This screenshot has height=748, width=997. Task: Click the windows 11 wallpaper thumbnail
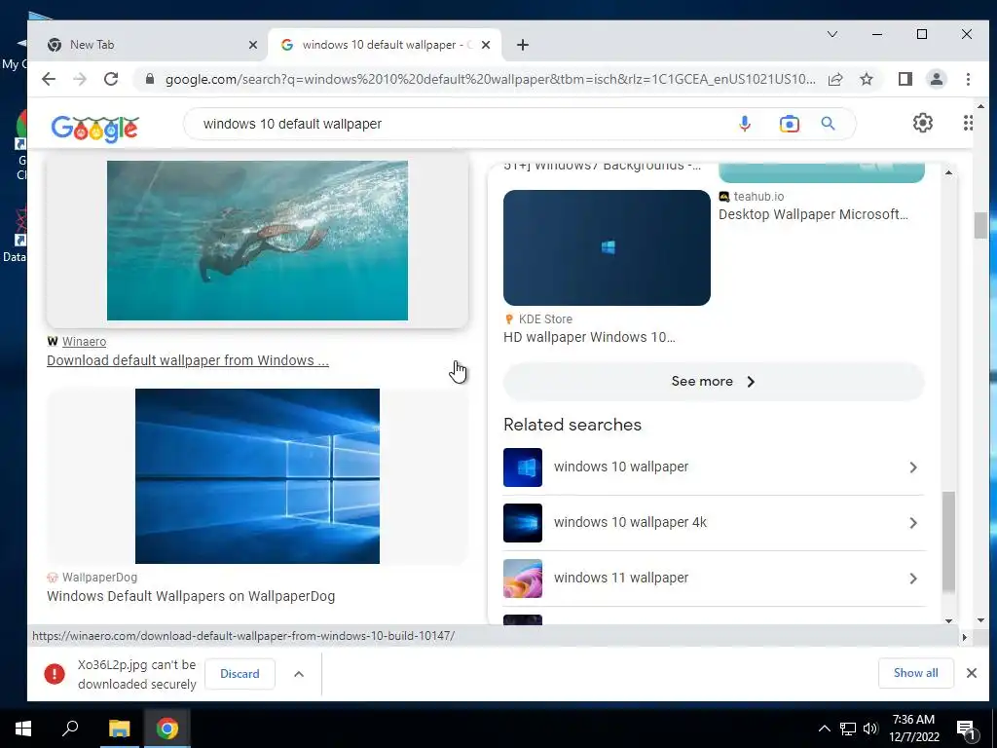point(523,579)
